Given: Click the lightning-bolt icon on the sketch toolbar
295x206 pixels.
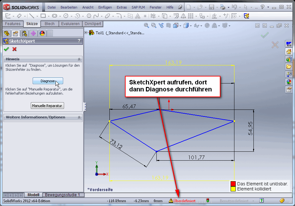Looking at the screenshot, I should click(246, 16).
